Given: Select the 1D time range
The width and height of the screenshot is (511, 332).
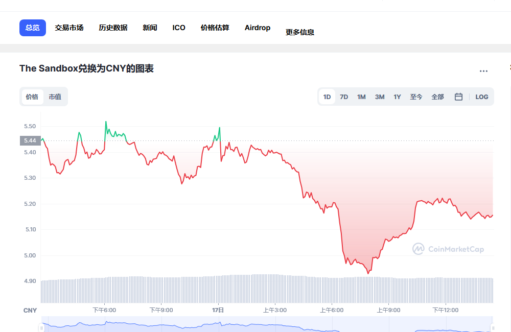Looking at the screenshot, I should click(327, 97).
